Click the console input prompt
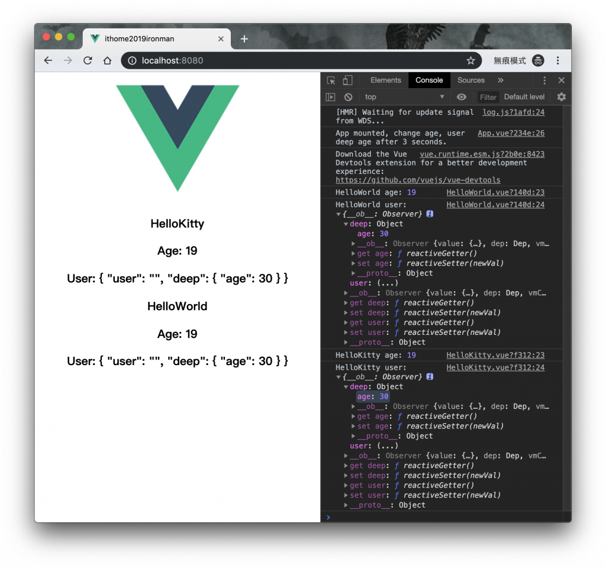The height and width of the screenshot is (568, 606). (x=444, y=517)
